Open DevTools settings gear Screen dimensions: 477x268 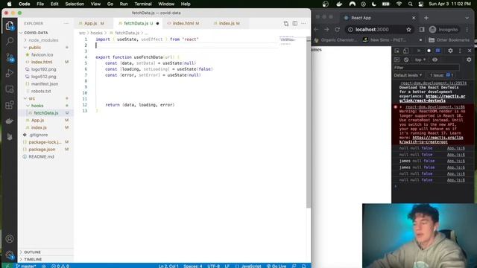coord(450,51)
